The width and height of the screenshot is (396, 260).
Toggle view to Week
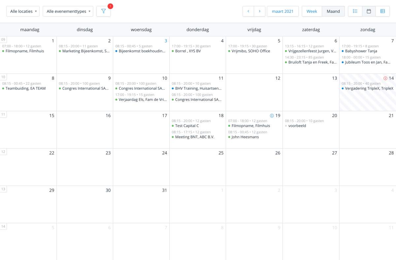(312, 11)
